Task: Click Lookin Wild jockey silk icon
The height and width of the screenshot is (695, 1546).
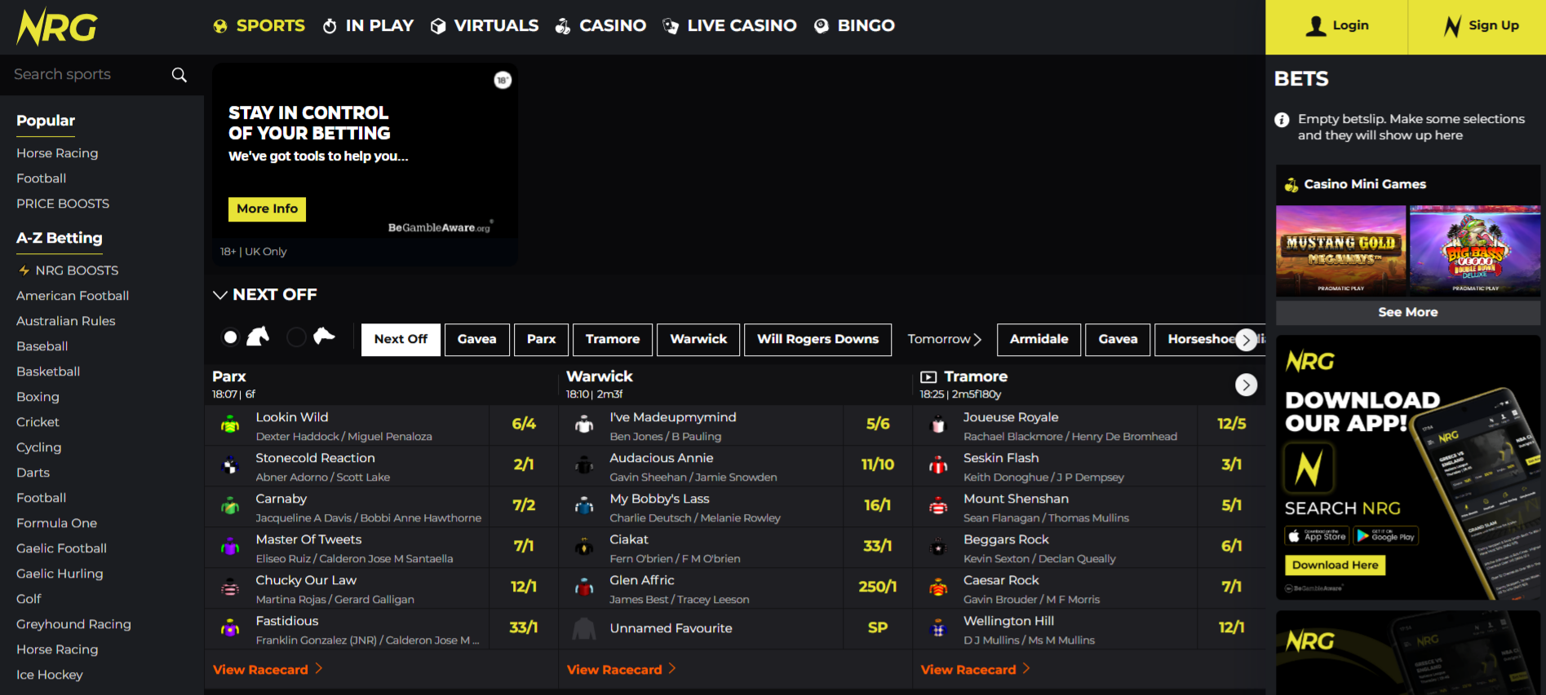Action: [230, 424]
